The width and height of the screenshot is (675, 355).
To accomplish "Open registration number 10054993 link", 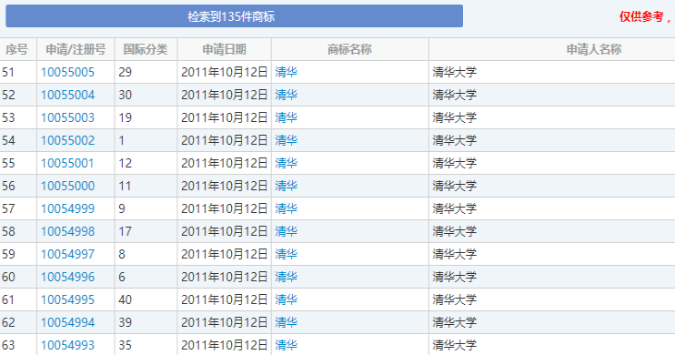I will (x=67, y=345).
